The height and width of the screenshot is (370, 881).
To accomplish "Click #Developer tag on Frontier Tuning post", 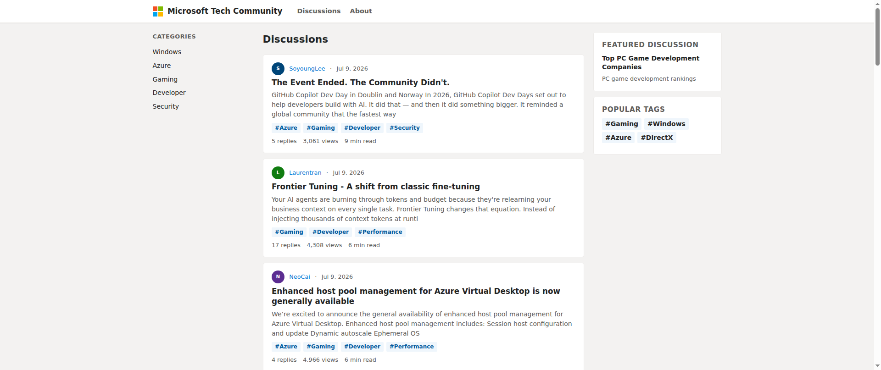I will [331, 232].
